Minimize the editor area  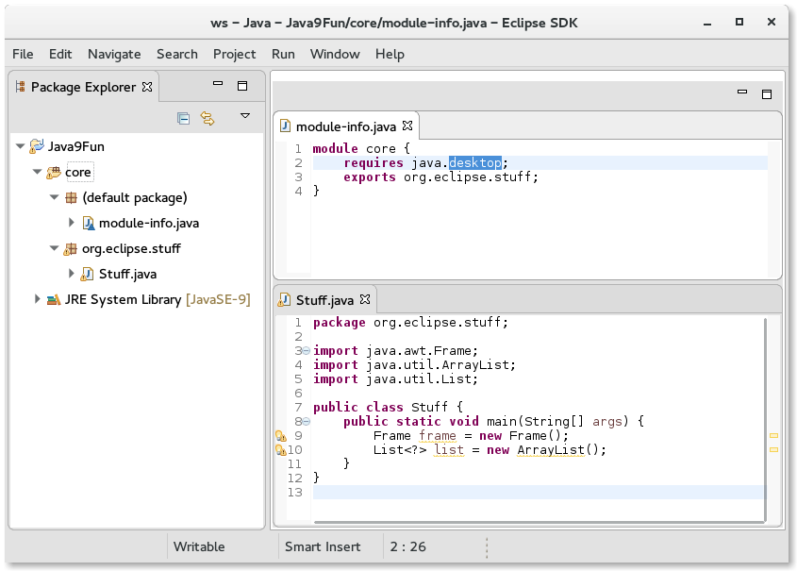(742, 92)
